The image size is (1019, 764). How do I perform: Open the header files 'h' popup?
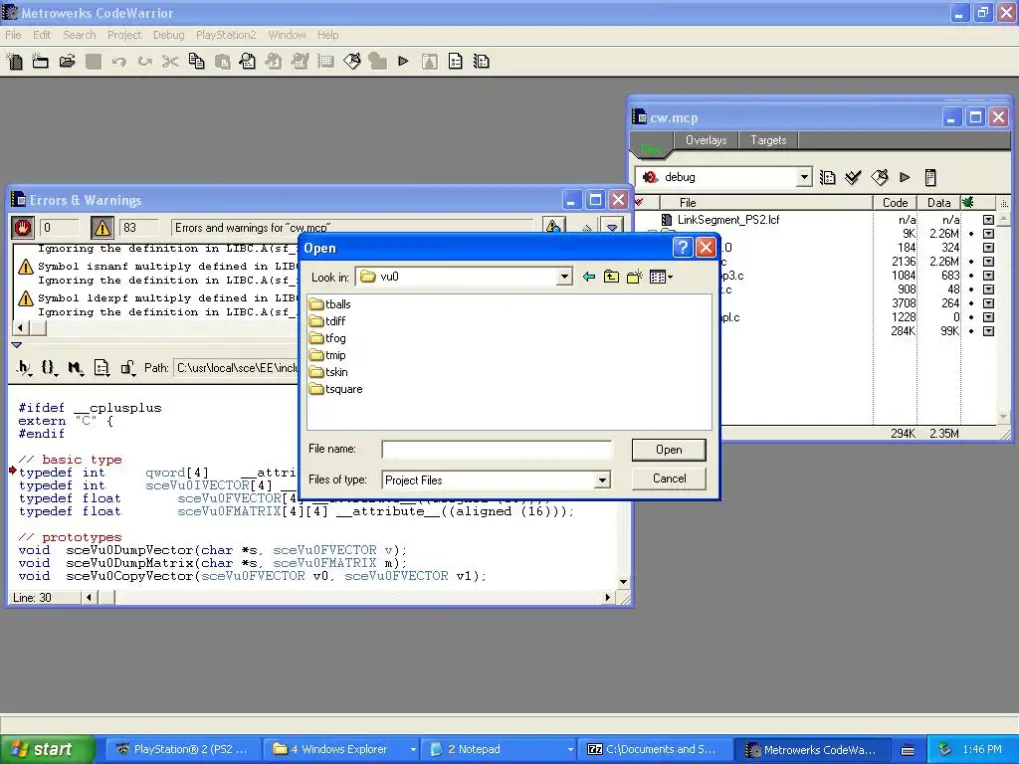tap(24, 368)
